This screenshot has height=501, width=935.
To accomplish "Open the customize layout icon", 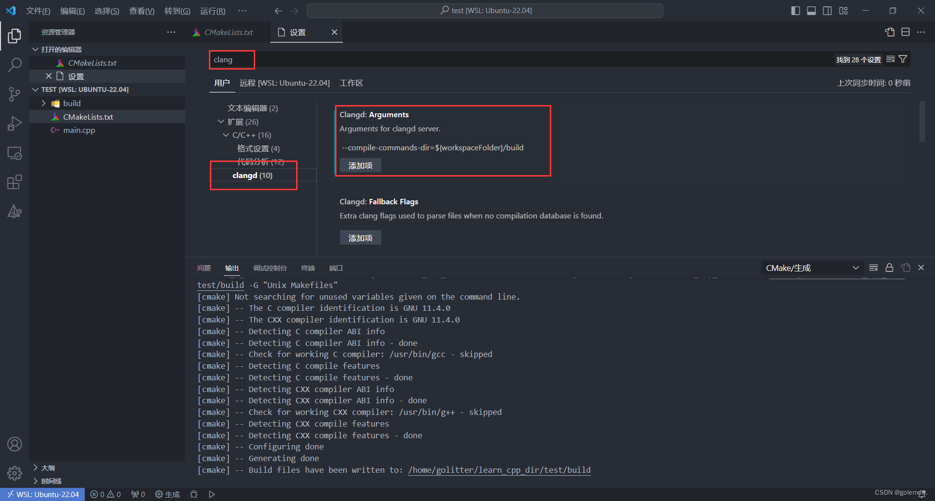I will pyautogui.click(x=843, y=11).
